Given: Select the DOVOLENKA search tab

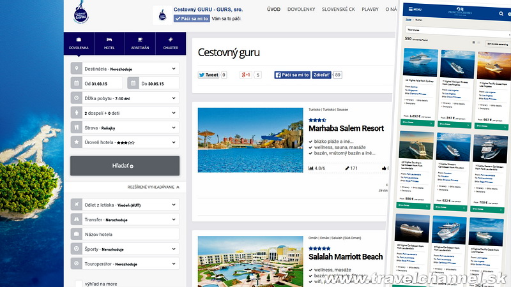Looking at the screenshot, I should [79, 43].
